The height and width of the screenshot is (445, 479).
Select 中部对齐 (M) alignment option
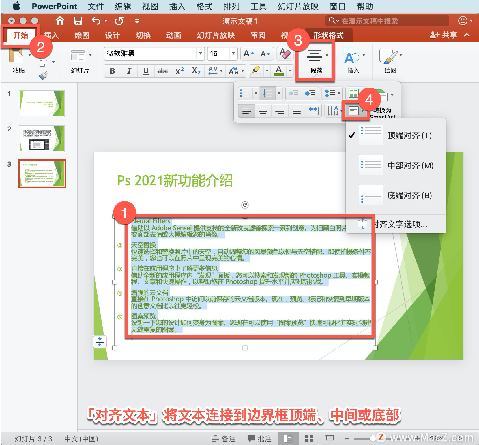(x=396, y=165)
